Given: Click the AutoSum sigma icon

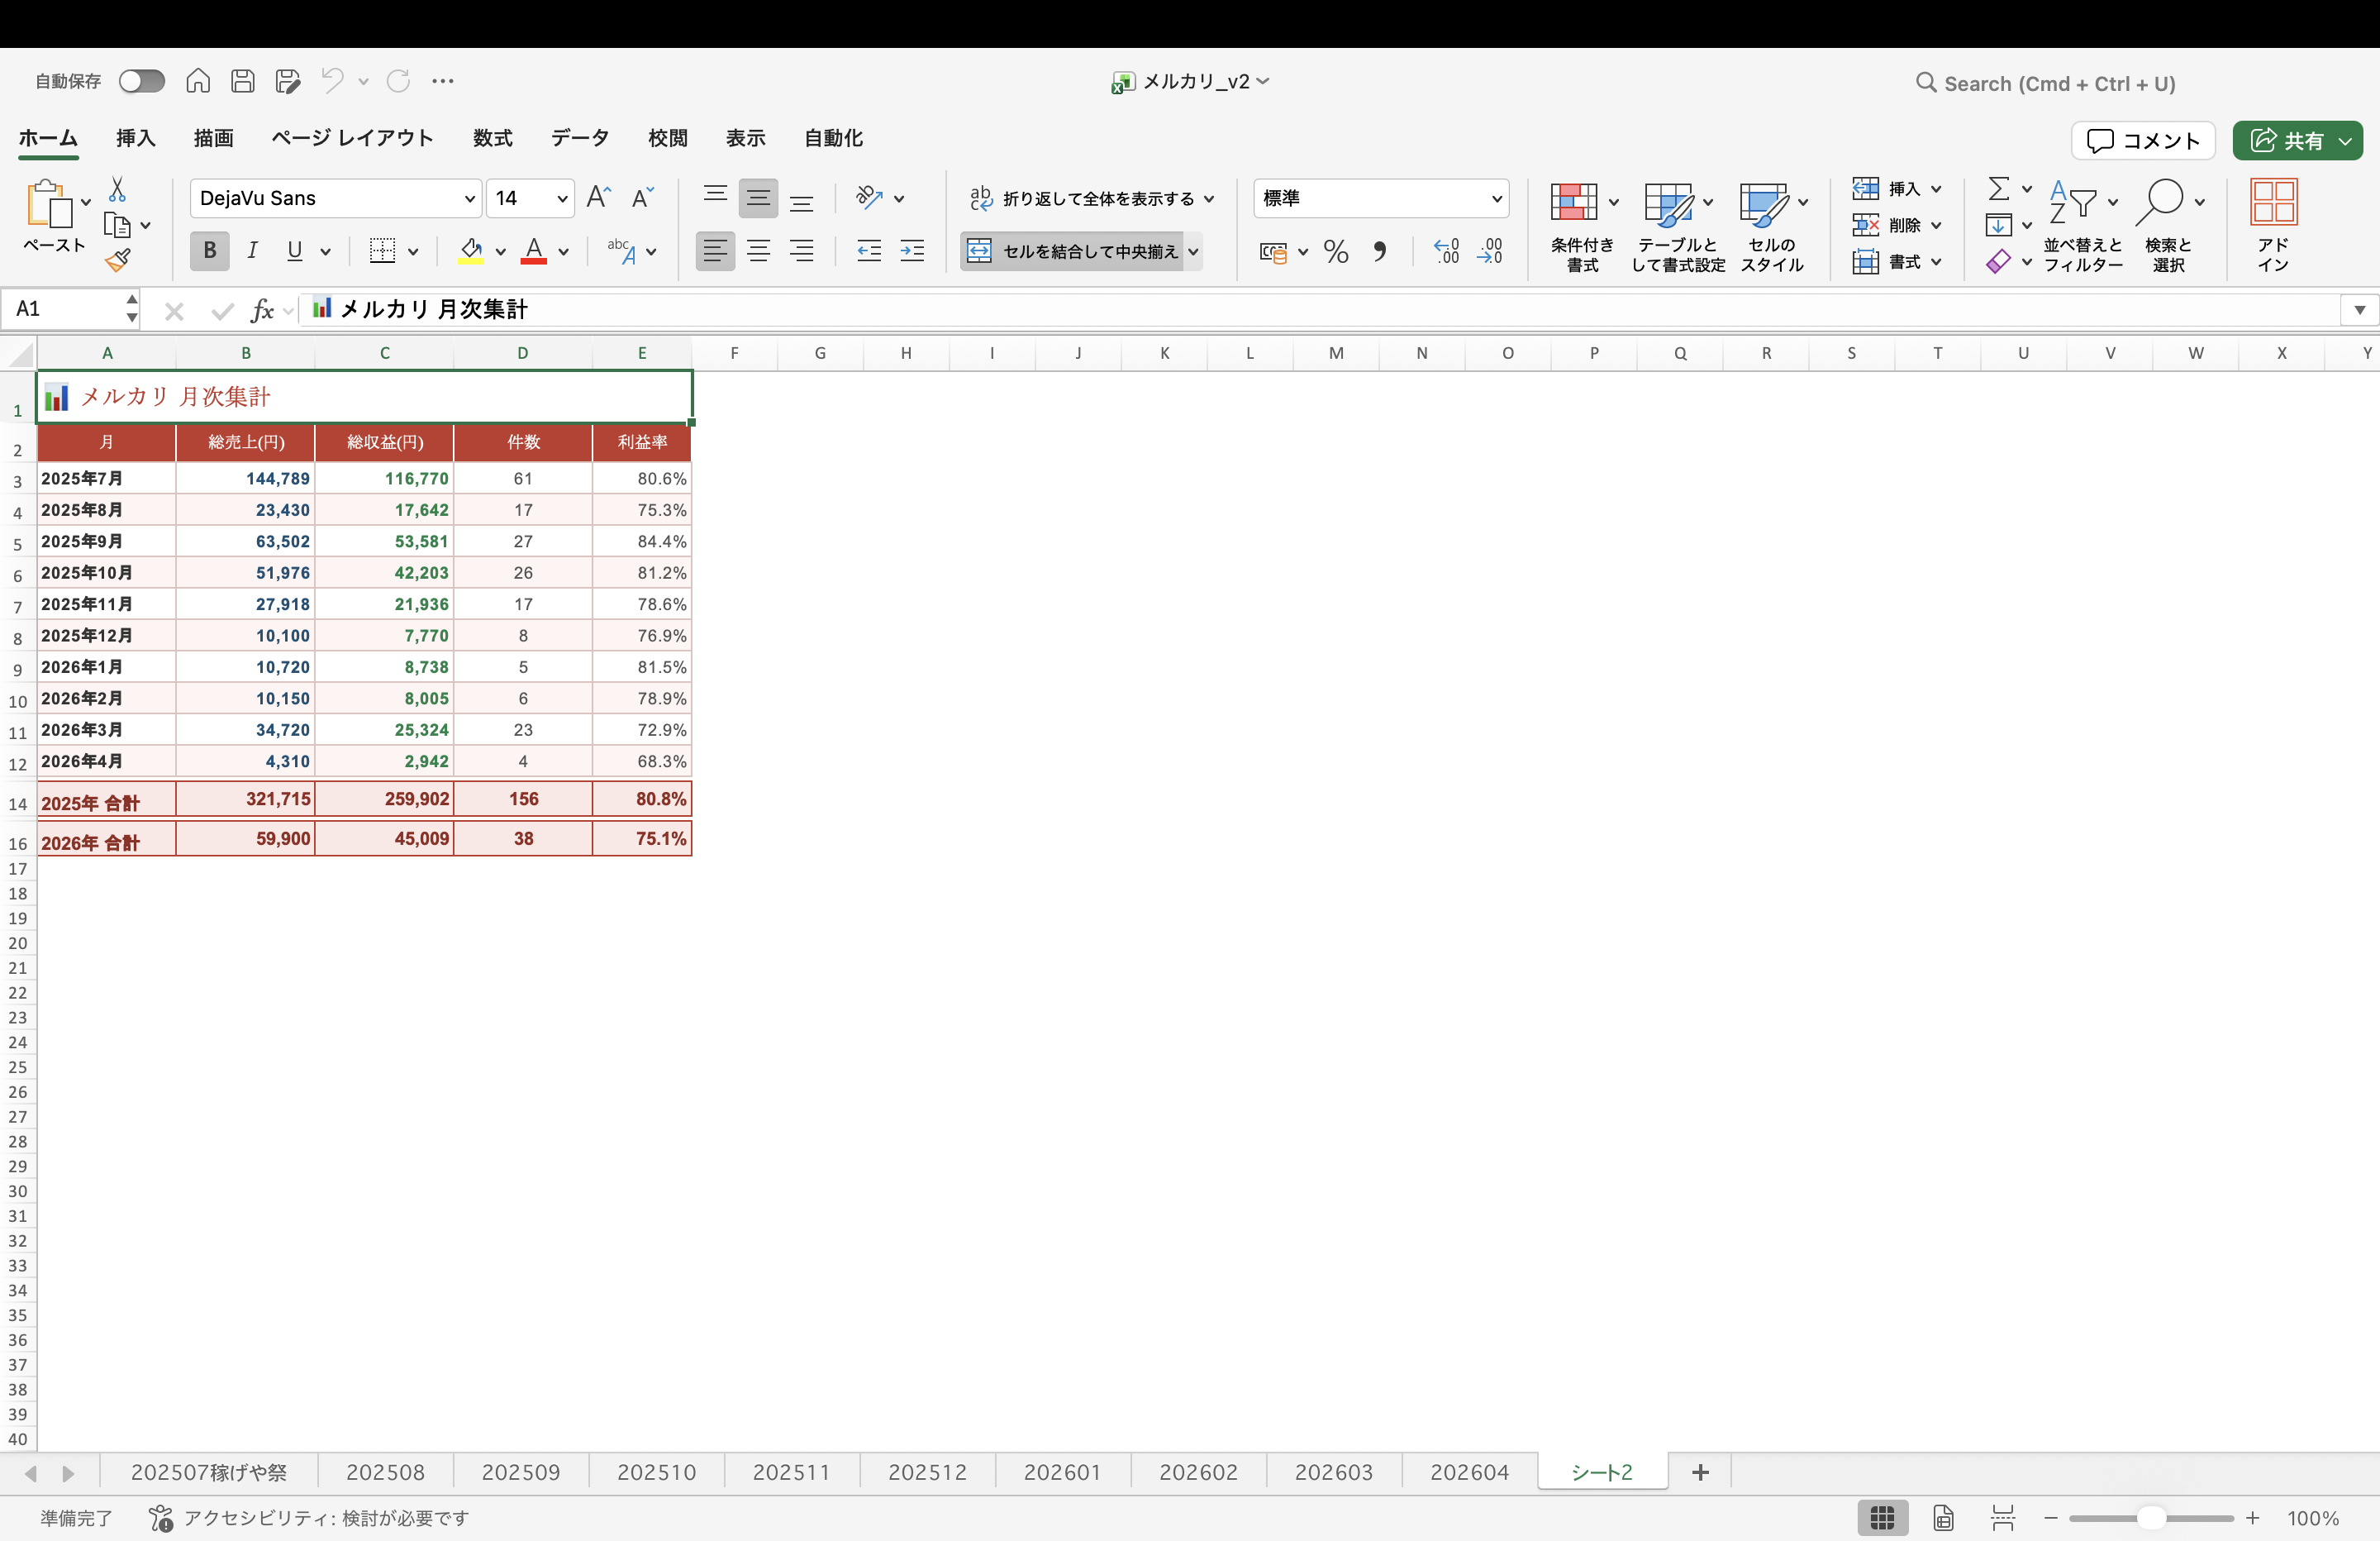Looking at the screenshot, I should (1999, 188).
